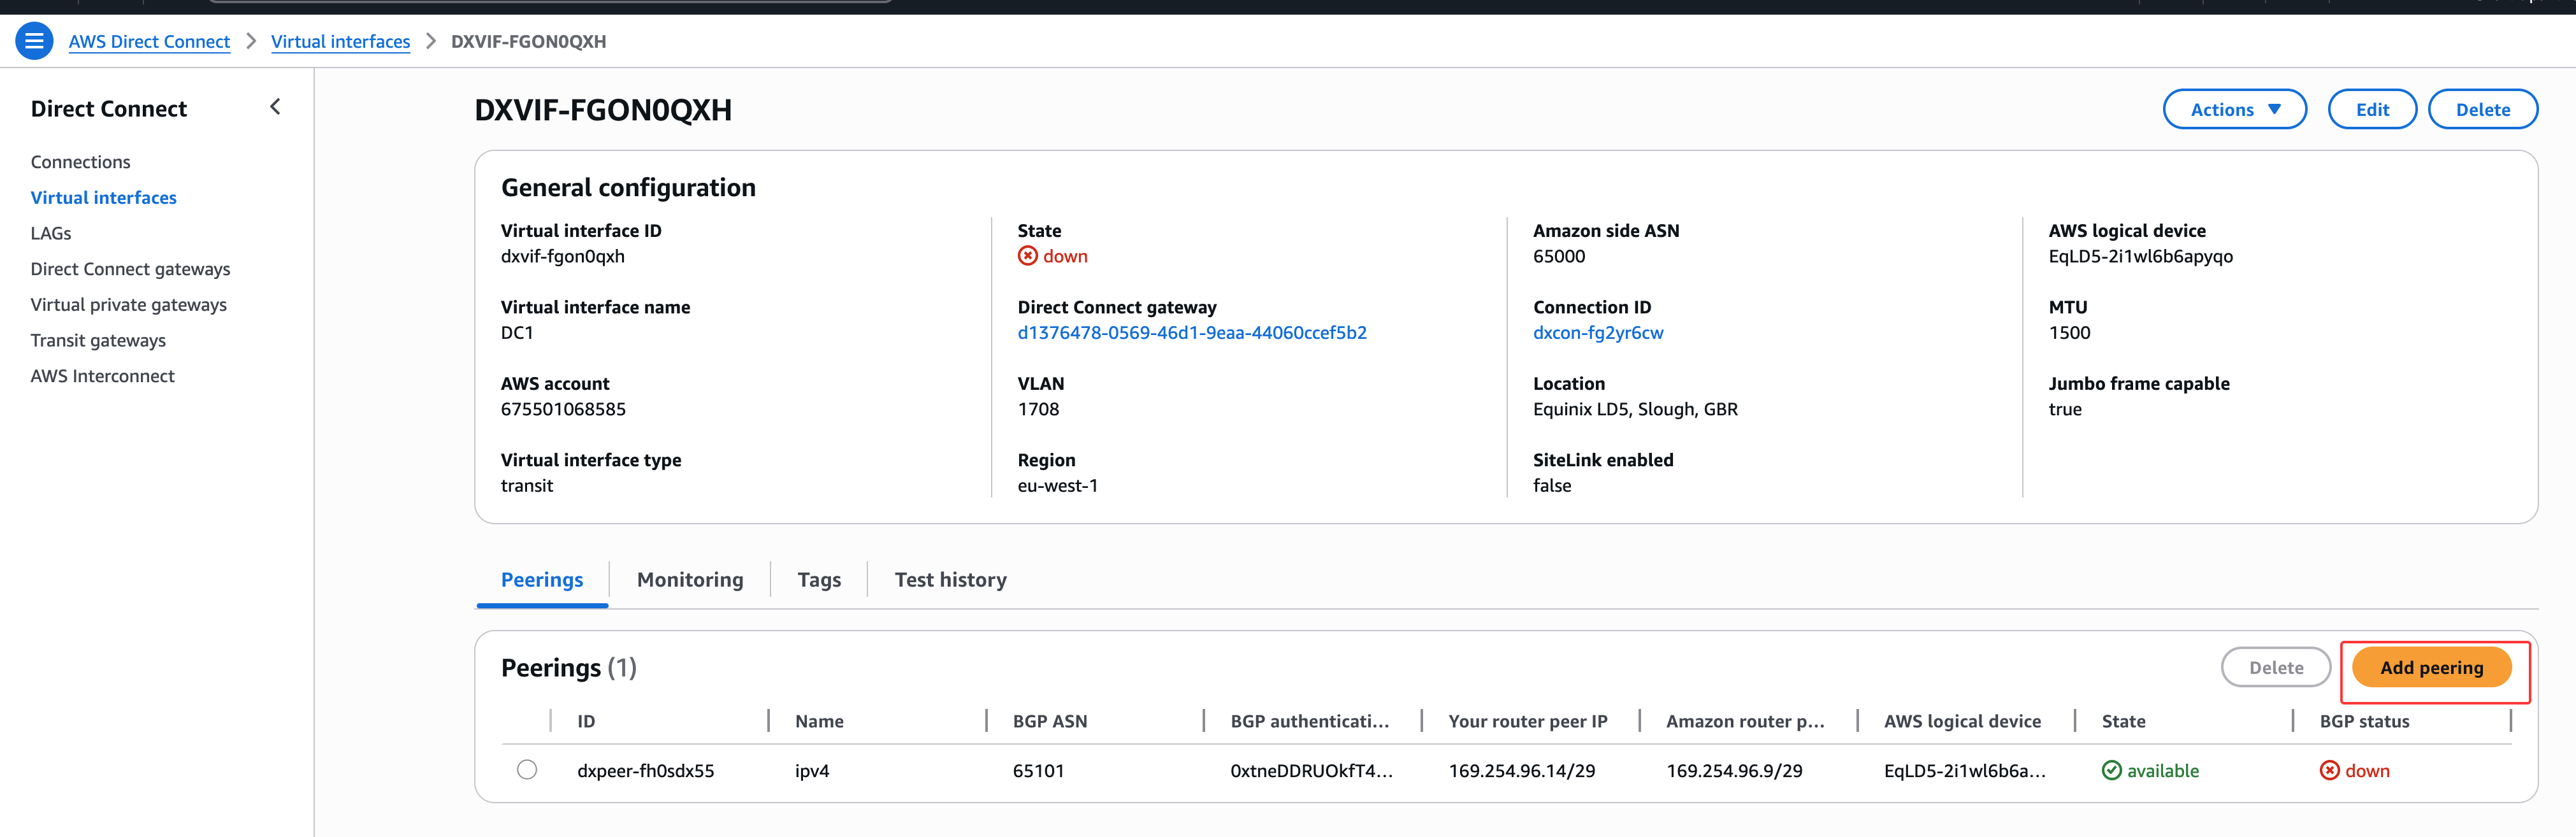2576x837 pixels.
Task: Navigate to Virtual interfaces breadcrumb link
Action: (x=340, y=41)
